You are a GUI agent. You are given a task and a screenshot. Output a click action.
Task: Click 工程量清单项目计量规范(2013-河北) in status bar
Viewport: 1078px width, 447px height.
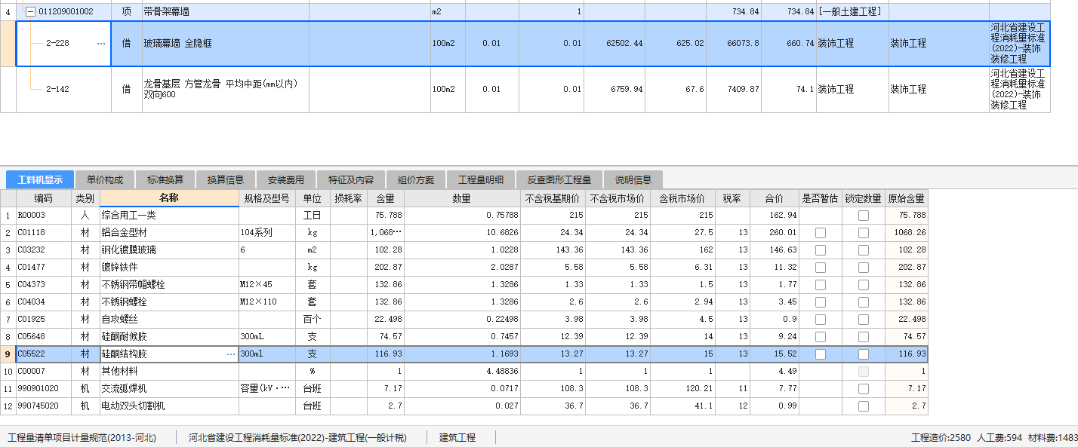click(x=82, y=438)
